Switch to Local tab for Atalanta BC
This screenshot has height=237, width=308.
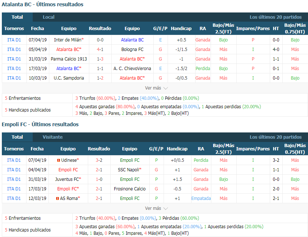[x=49, y=17]
